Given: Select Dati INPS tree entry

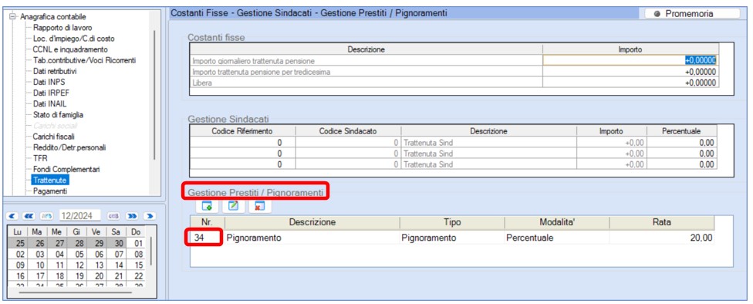Looking at the screenshot, I should pos(49,82).
